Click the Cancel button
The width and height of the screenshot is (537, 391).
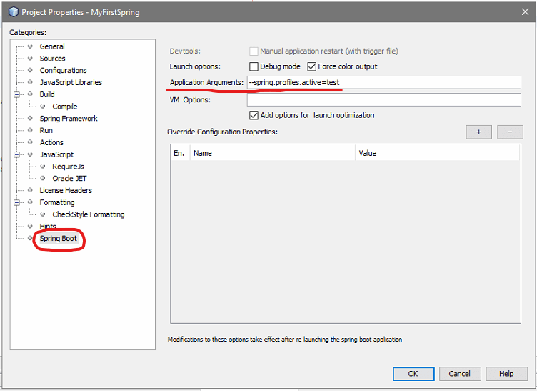(x=460, y=374)
